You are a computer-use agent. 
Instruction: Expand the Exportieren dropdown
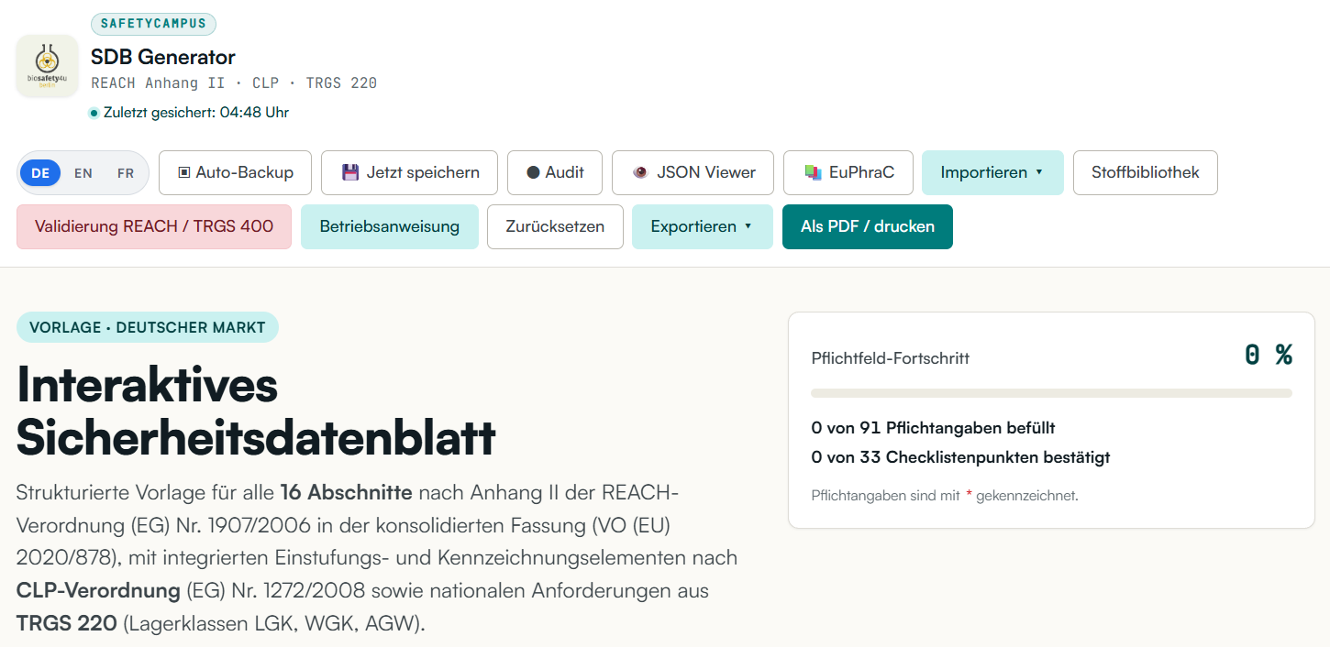point(703,226)
